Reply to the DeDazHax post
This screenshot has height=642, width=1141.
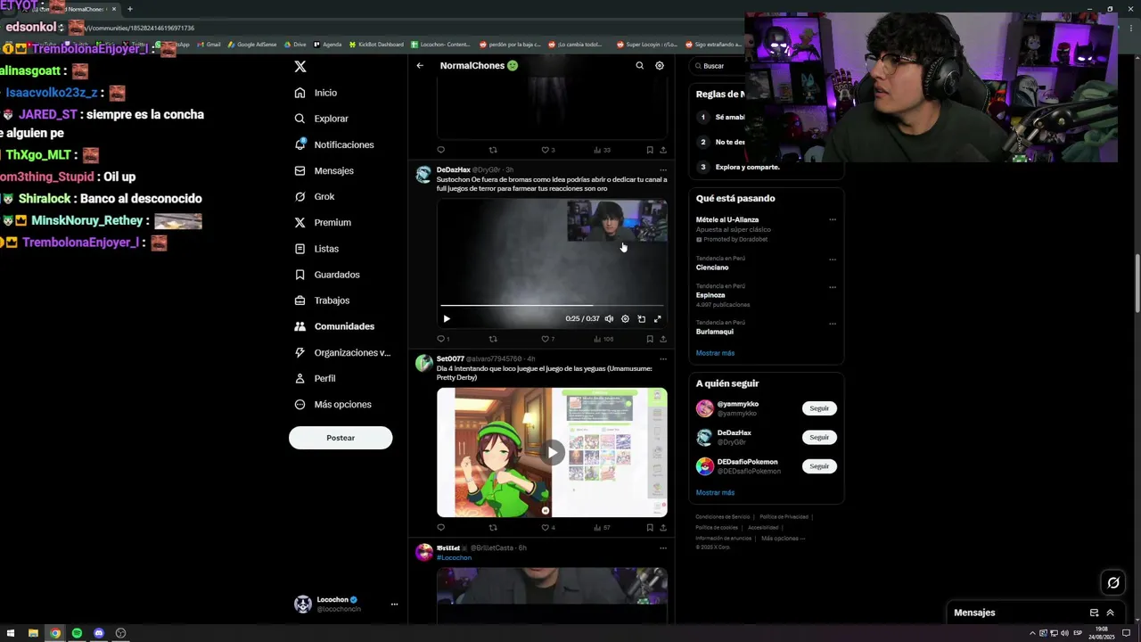(x=440, y=339)
